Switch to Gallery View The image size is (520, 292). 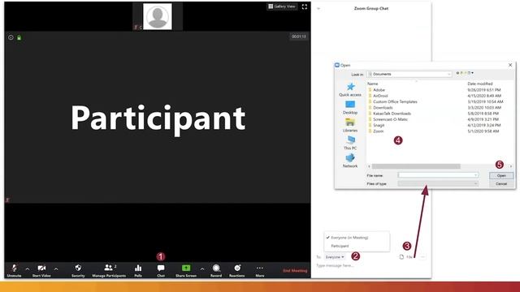pos(282,6)
